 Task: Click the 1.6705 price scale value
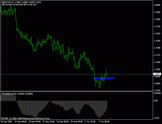coord(157,90)
